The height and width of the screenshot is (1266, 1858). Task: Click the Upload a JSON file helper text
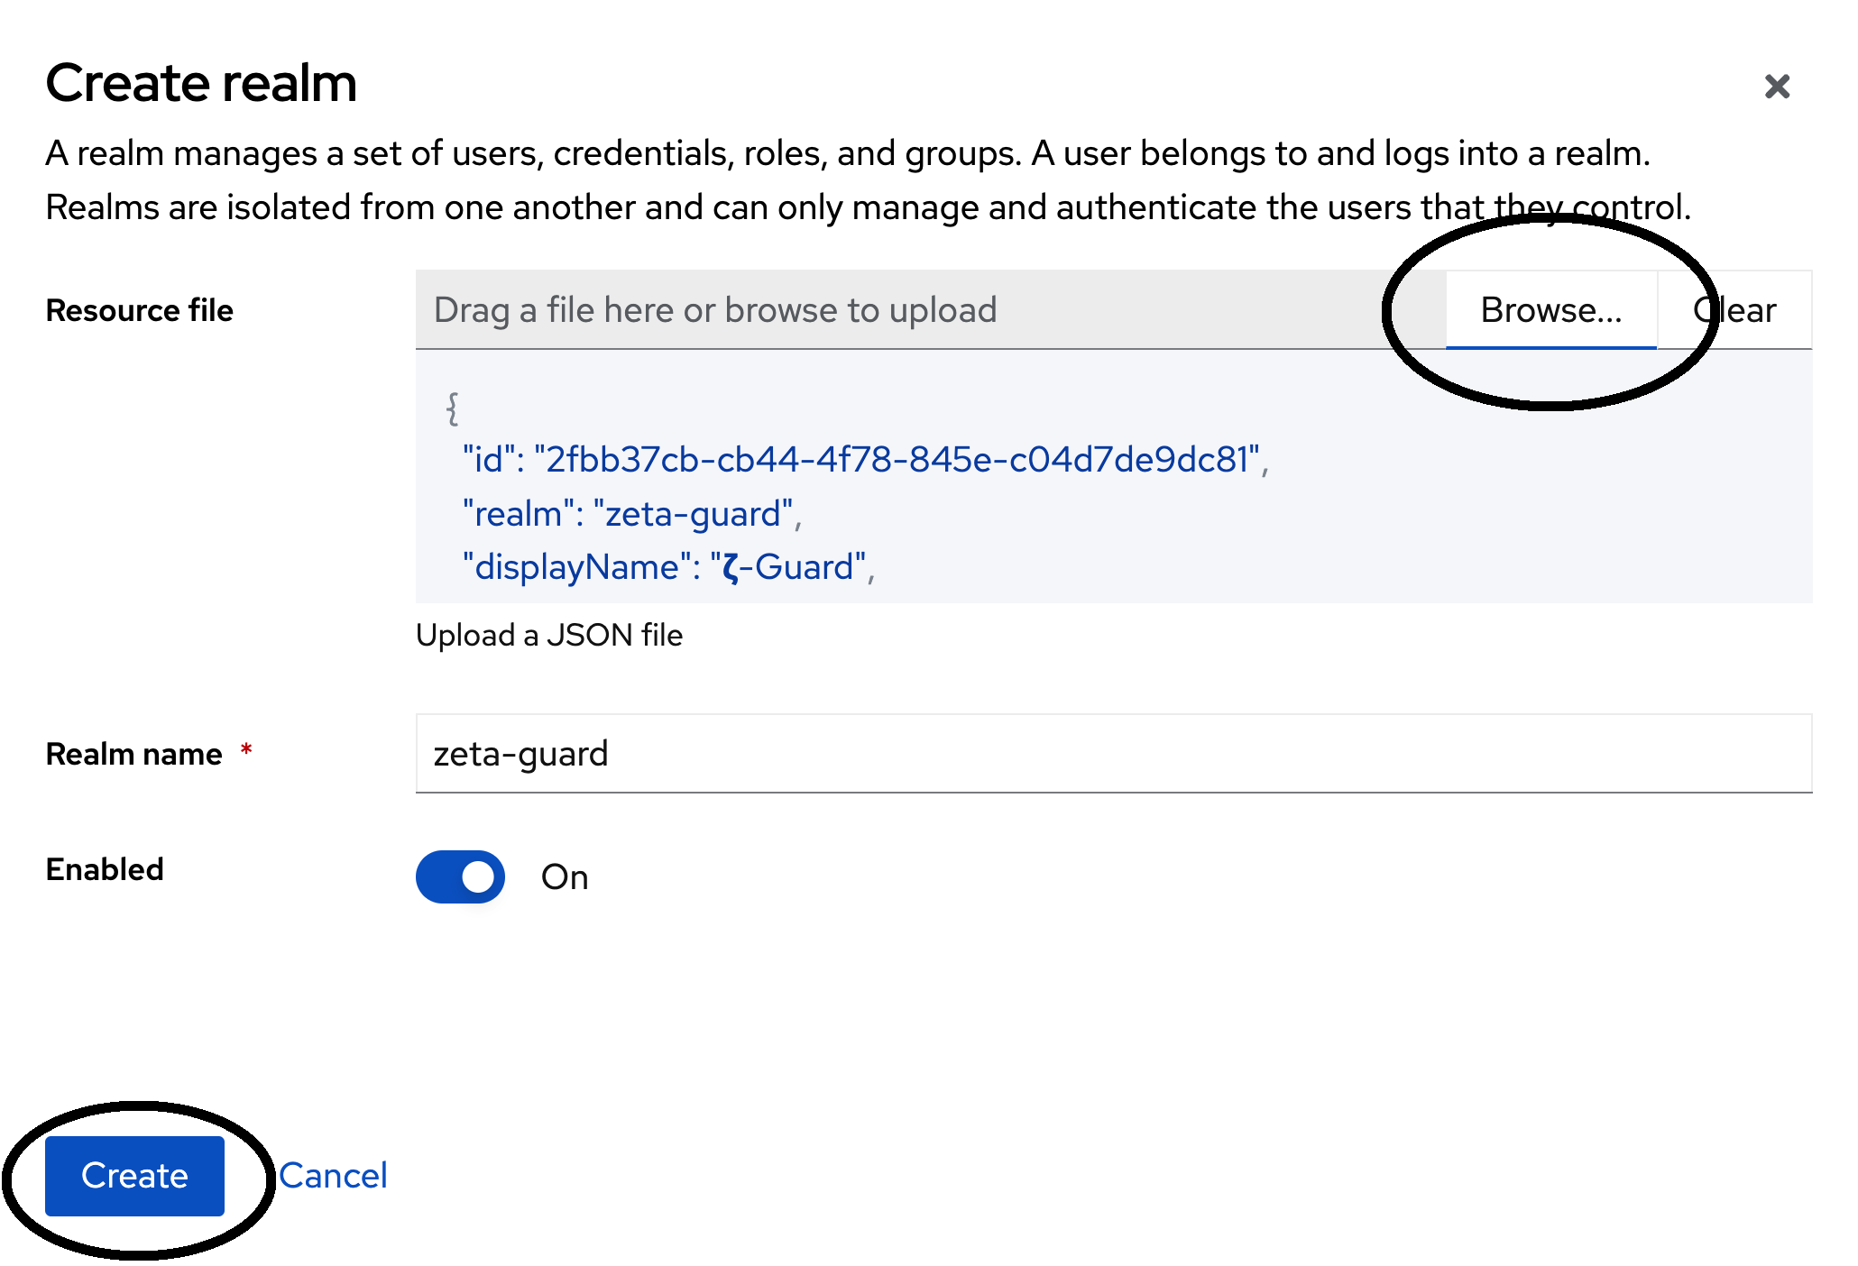(548, 636)
